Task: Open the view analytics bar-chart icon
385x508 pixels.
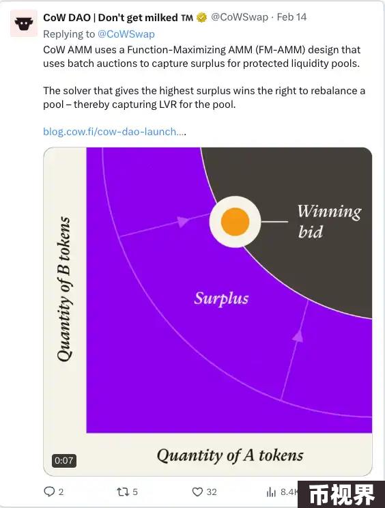Action: click(271, 492)
